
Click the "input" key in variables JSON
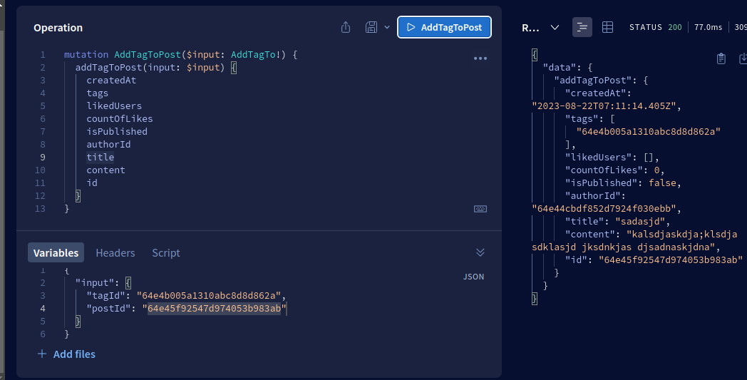(97, 283)
